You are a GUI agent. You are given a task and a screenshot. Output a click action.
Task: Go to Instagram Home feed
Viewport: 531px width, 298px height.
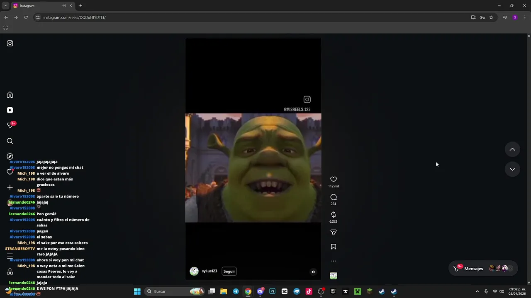10,95
